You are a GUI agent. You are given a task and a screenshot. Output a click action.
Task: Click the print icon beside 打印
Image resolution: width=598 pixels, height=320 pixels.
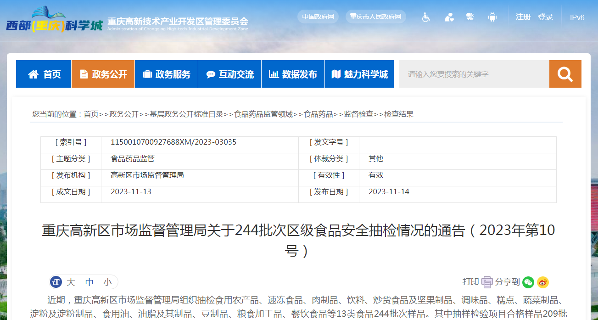click(487, 282)
